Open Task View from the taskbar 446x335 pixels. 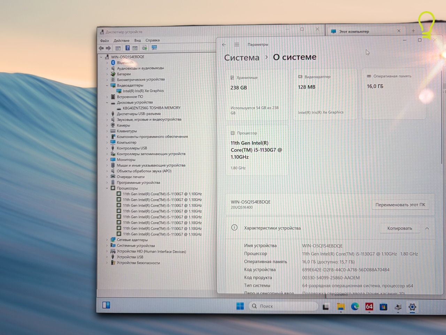click(326, 307)
